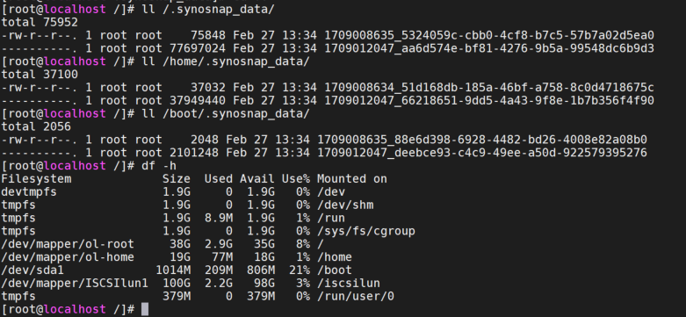The image size is (686, 317).
Task: Click the 'll /home/.synosnap_data/' command
Action: tap(226, 61)
